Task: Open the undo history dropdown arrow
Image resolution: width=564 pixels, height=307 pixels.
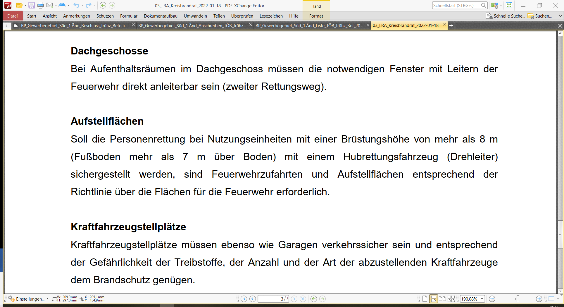Action: (82, 5)
